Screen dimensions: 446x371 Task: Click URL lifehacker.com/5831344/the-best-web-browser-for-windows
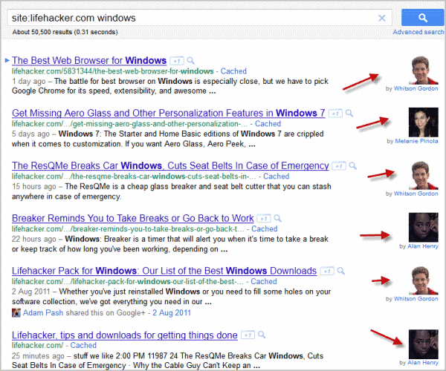[x=113, y=71]
